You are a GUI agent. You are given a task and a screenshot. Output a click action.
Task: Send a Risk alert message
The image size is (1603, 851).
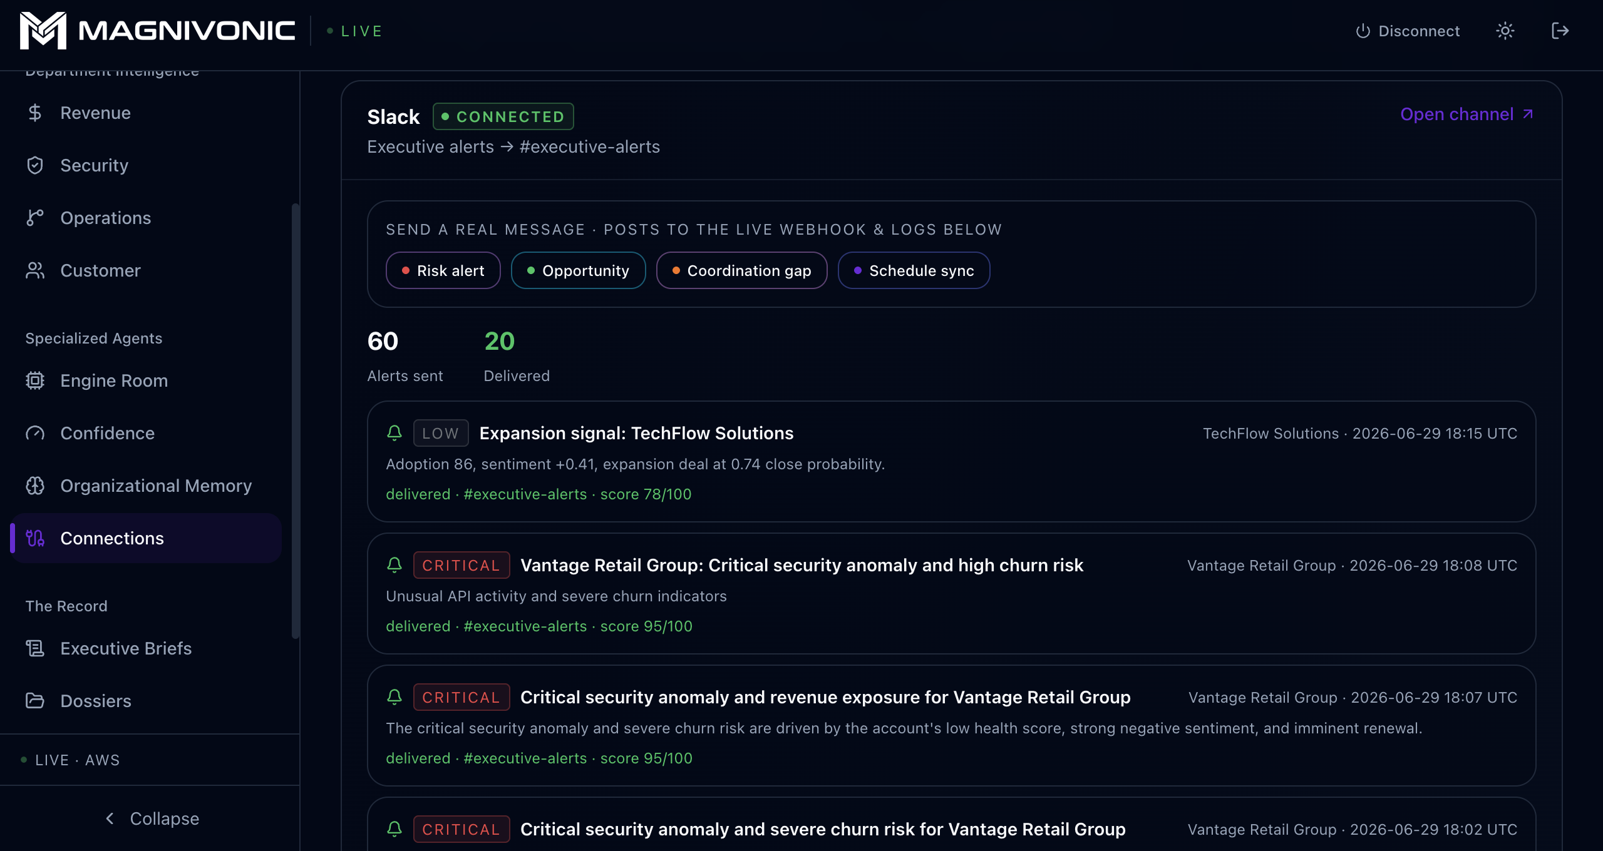[443, 270]
